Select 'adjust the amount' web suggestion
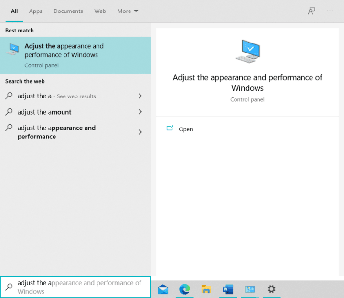 75,112
